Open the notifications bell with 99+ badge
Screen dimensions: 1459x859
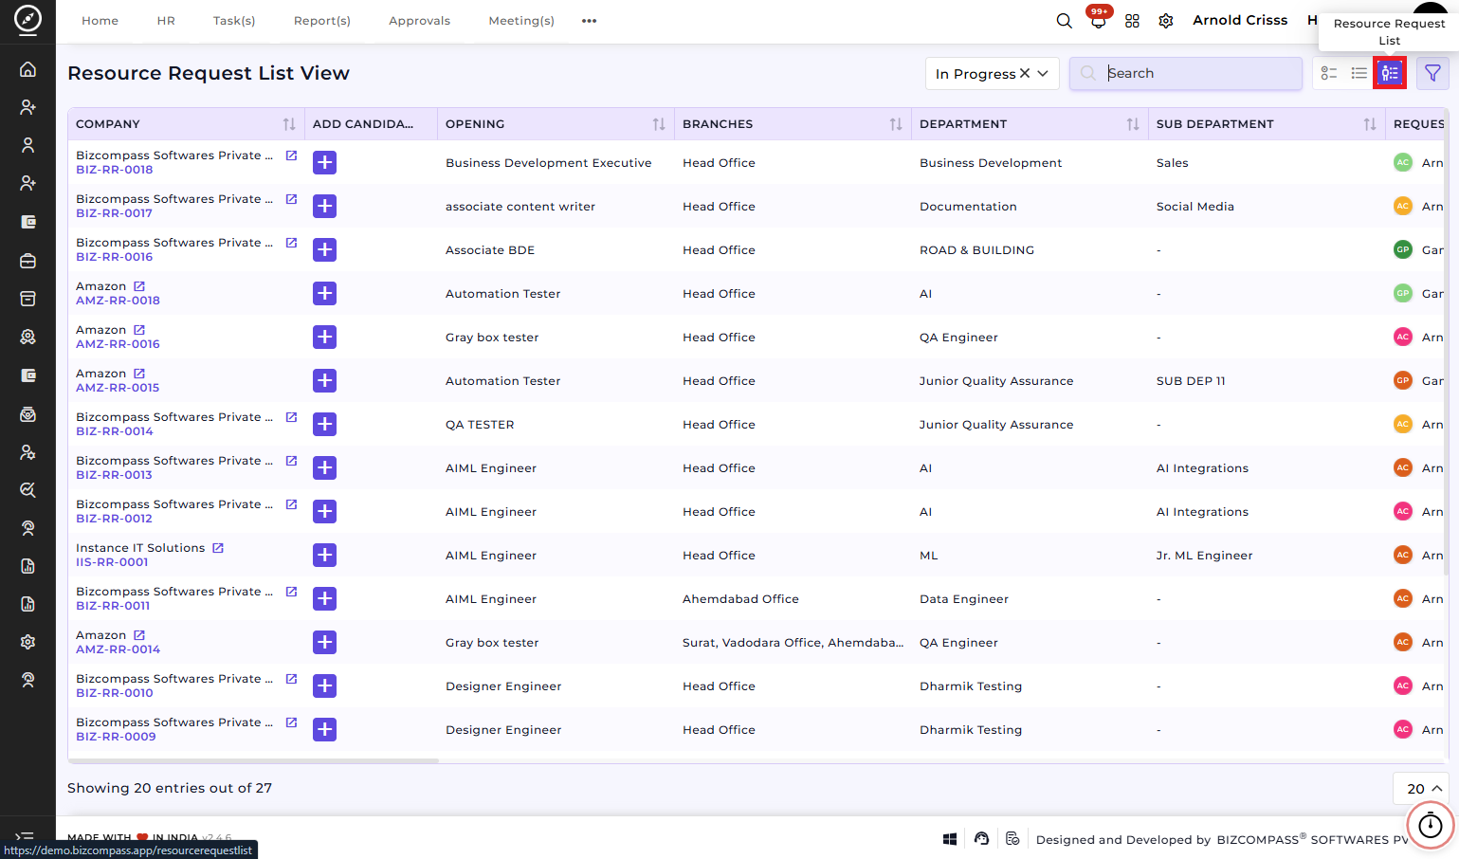(1098, 21)
